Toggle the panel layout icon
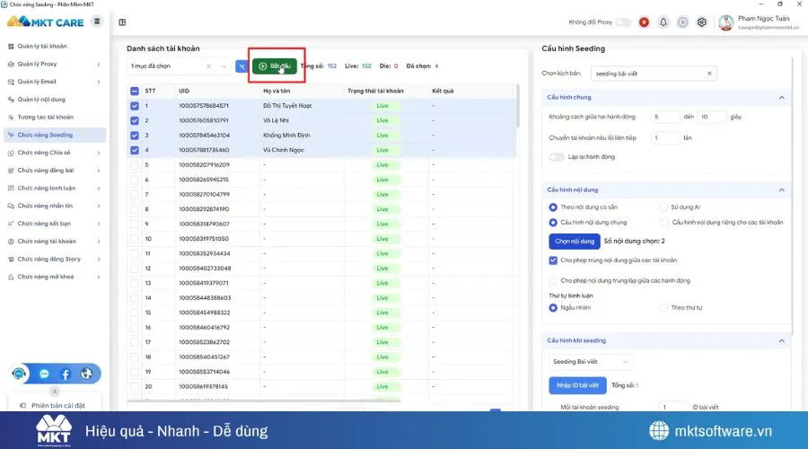This screenshot has width=808, height=449. [122, 22]
